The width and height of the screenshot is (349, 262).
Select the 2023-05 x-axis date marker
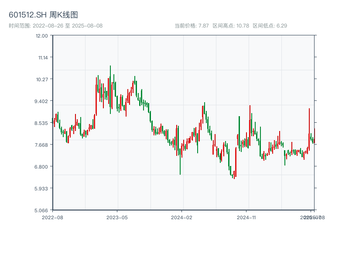point(117,217)
